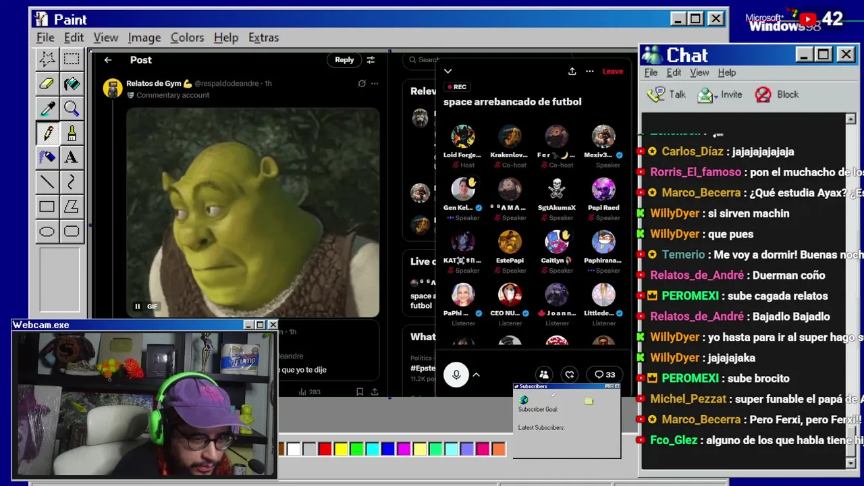Select the Free-Form Select tool in Paint
This screenshot has width=864, height=486.
tap(47, 59)
